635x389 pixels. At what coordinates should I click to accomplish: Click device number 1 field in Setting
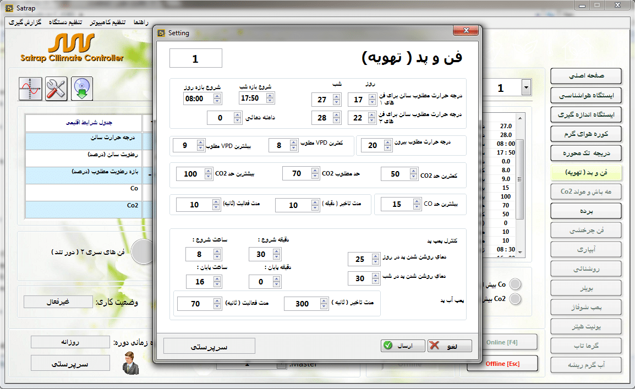(195, 58)
